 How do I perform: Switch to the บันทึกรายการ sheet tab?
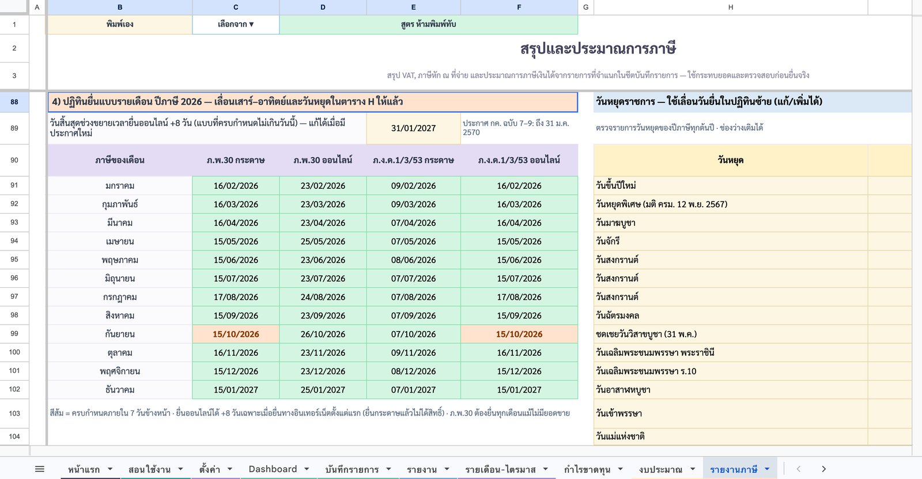(x=352, y=469)
